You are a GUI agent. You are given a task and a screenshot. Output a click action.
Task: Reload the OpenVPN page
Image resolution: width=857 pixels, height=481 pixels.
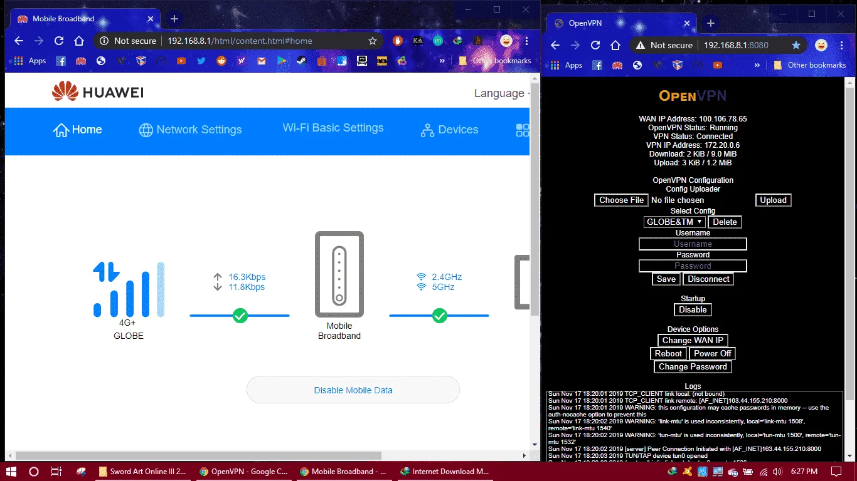click(596, 45)
